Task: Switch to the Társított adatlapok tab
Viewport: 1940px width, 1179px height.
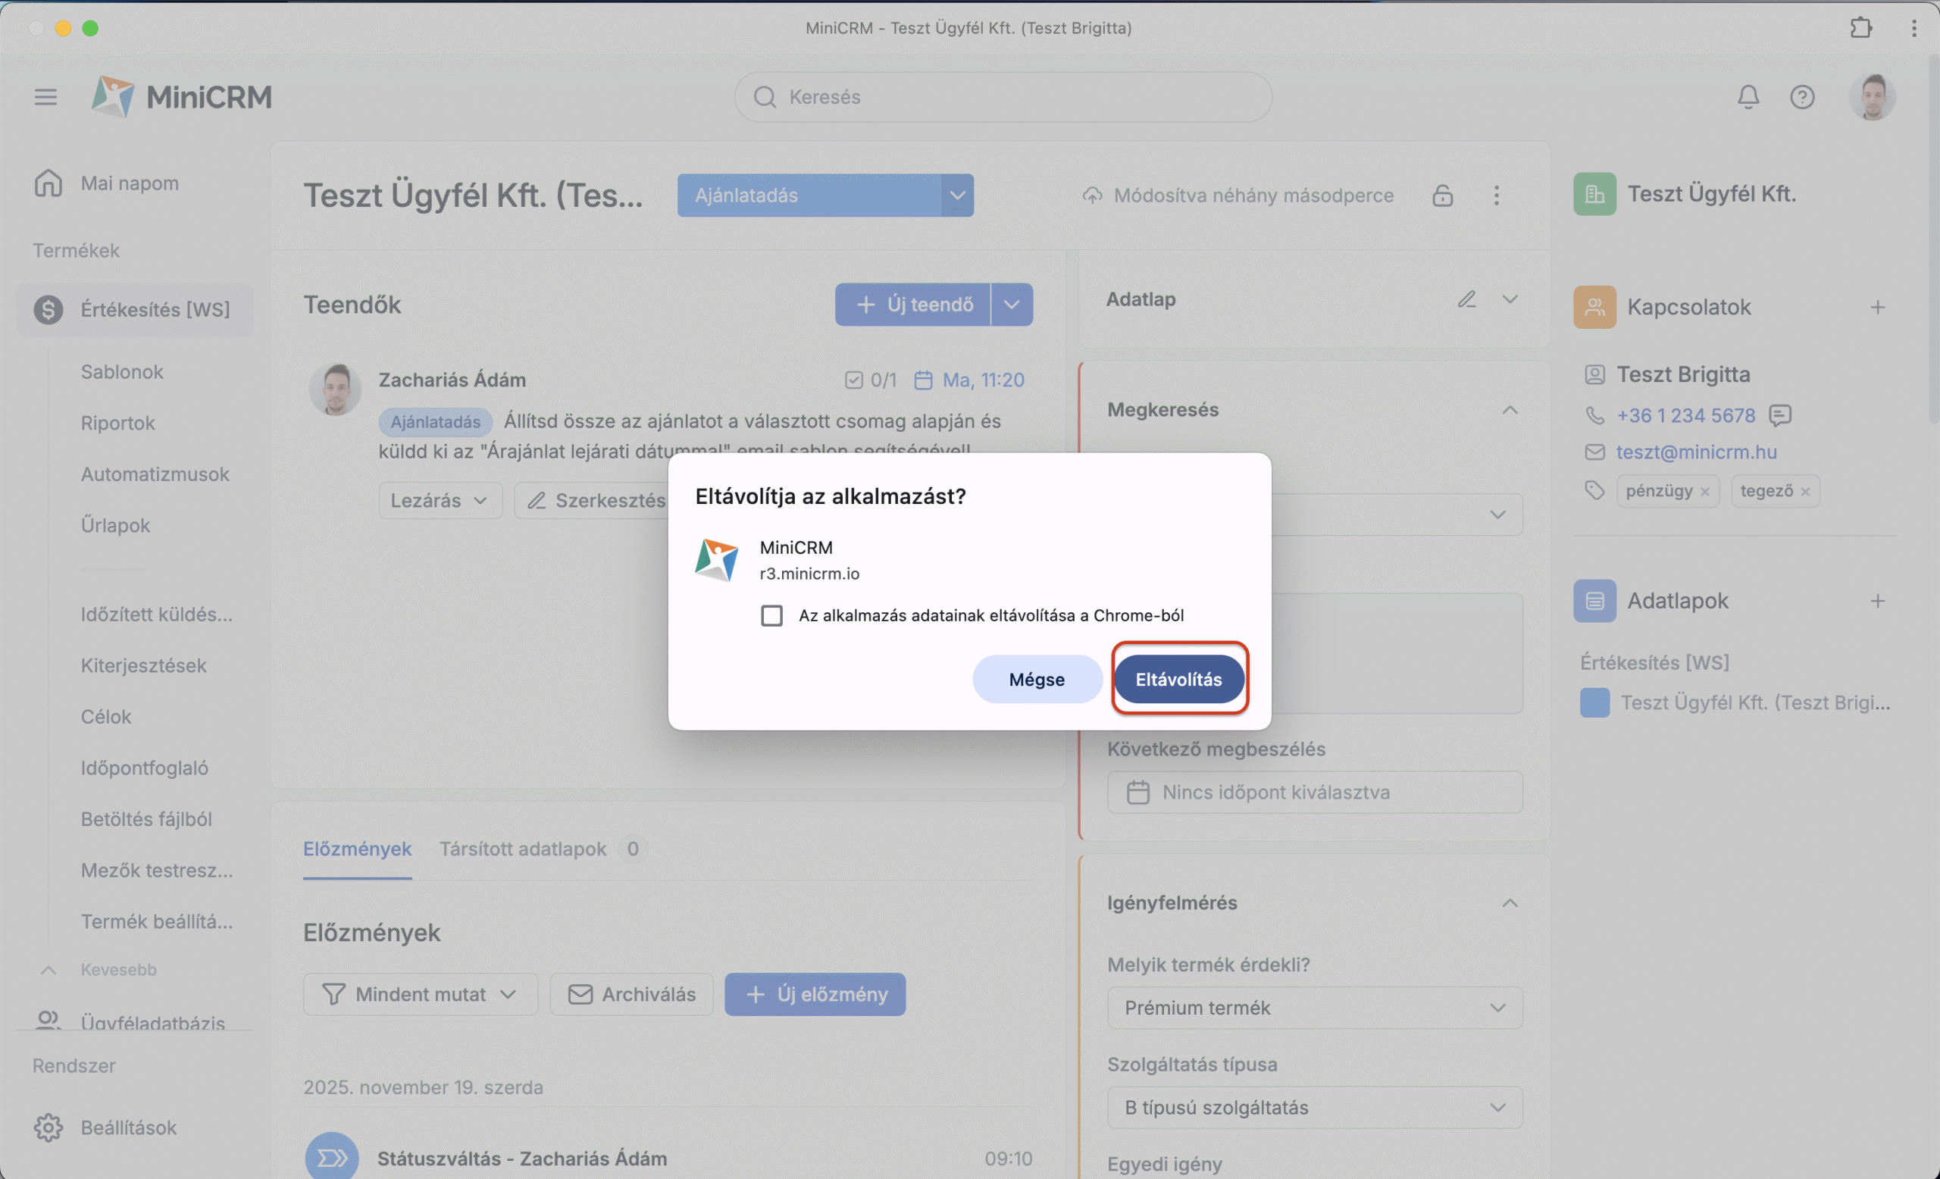Action: pyautogui.click(x=523, y=849)
